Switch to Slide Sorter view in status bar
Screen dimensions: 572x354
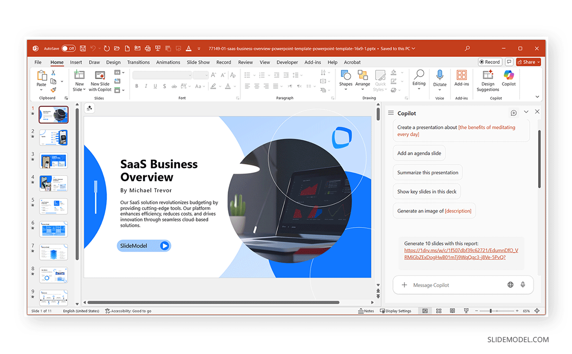pyautogui.click(x=439, y=311)
